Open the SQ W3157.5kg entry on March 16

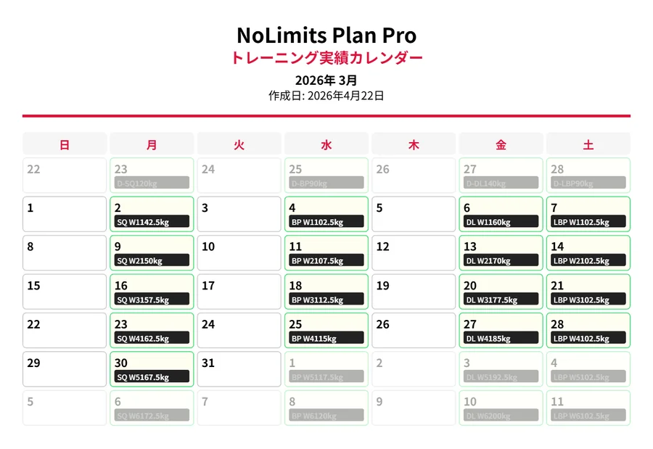pyautogui.click(x=152, y=299)
